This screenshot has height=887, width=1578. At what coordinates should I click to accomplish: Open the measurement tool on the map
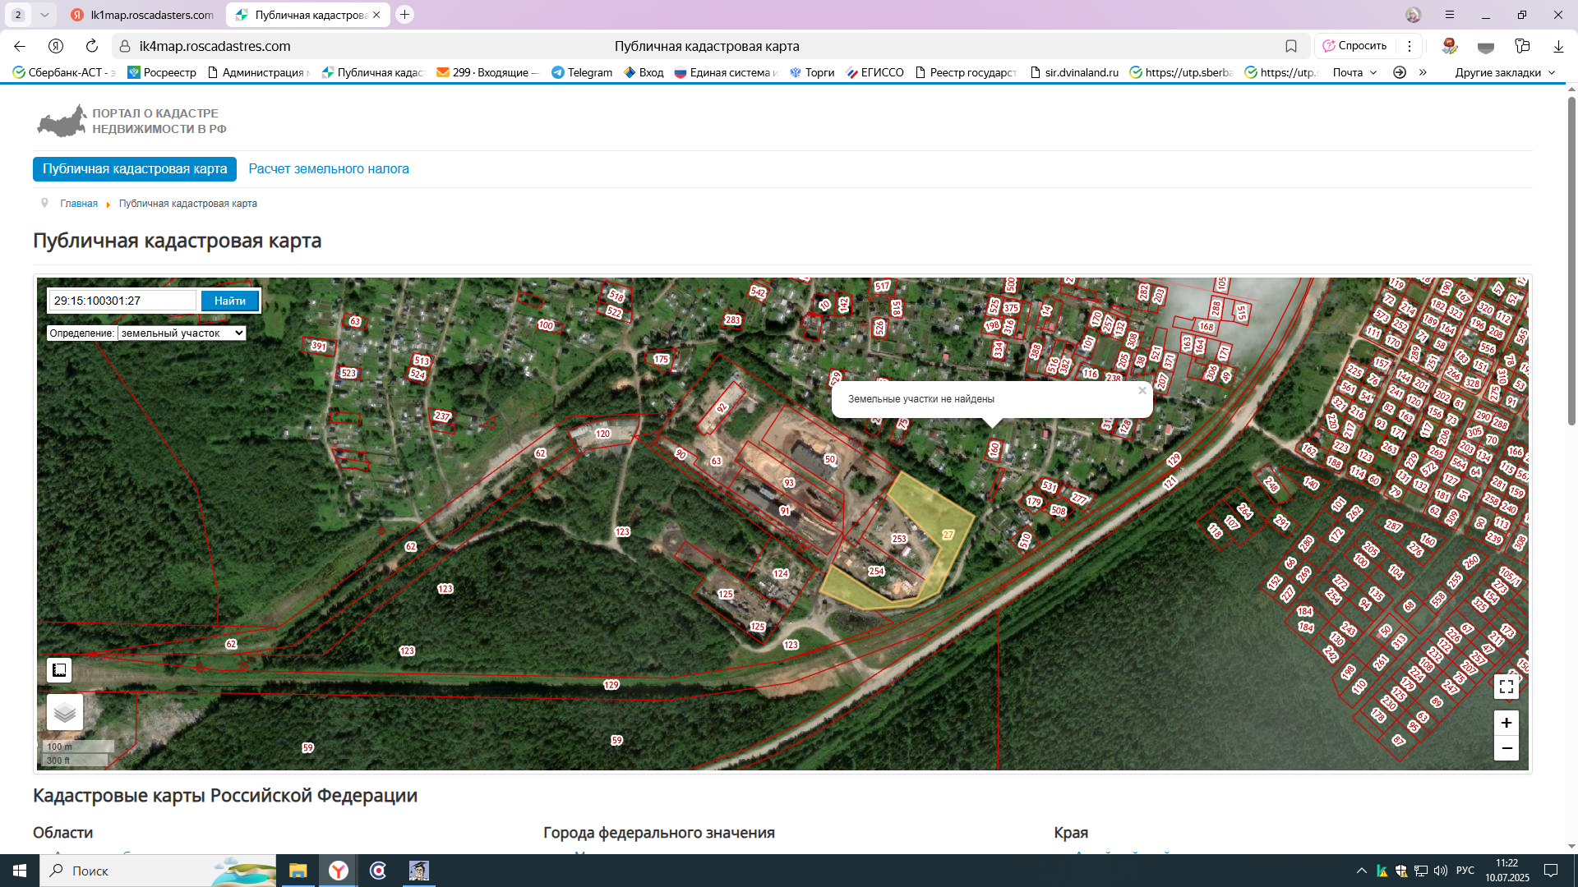(59, 670)
